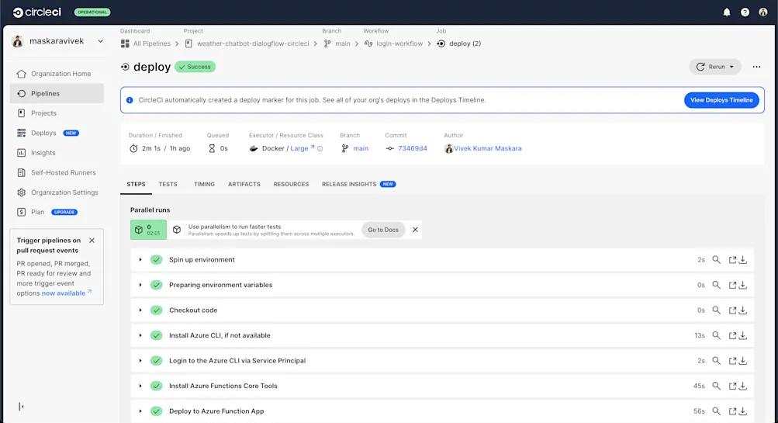Open Spin up environment output in new tab
This screenshot has height=423, width=778.
[732, 260]
